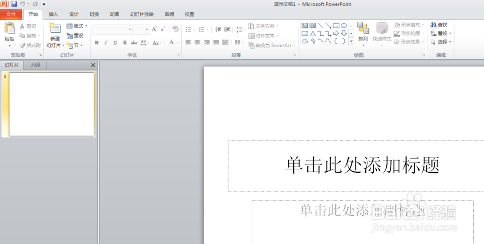This screenshot has width=484, height=244.
Task: Choose the rectangle shape
Action: [336, 26]
